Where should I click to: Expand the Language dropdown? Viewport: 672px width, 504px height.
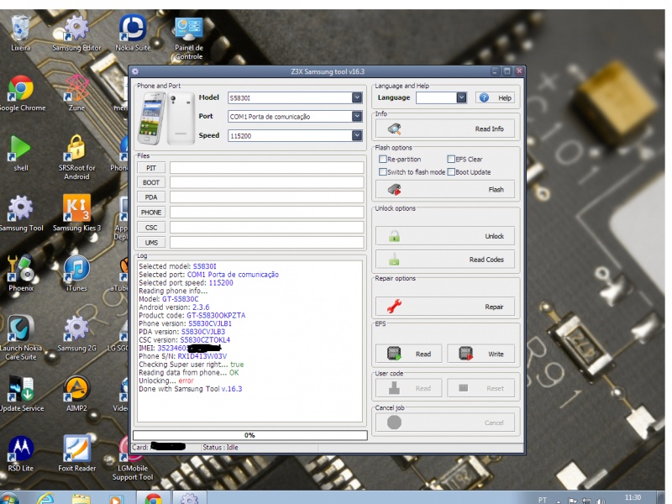tap(461, 97)
